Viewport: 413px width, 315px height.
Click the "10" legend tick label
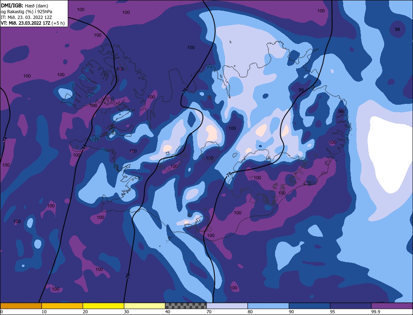[44, 312]
